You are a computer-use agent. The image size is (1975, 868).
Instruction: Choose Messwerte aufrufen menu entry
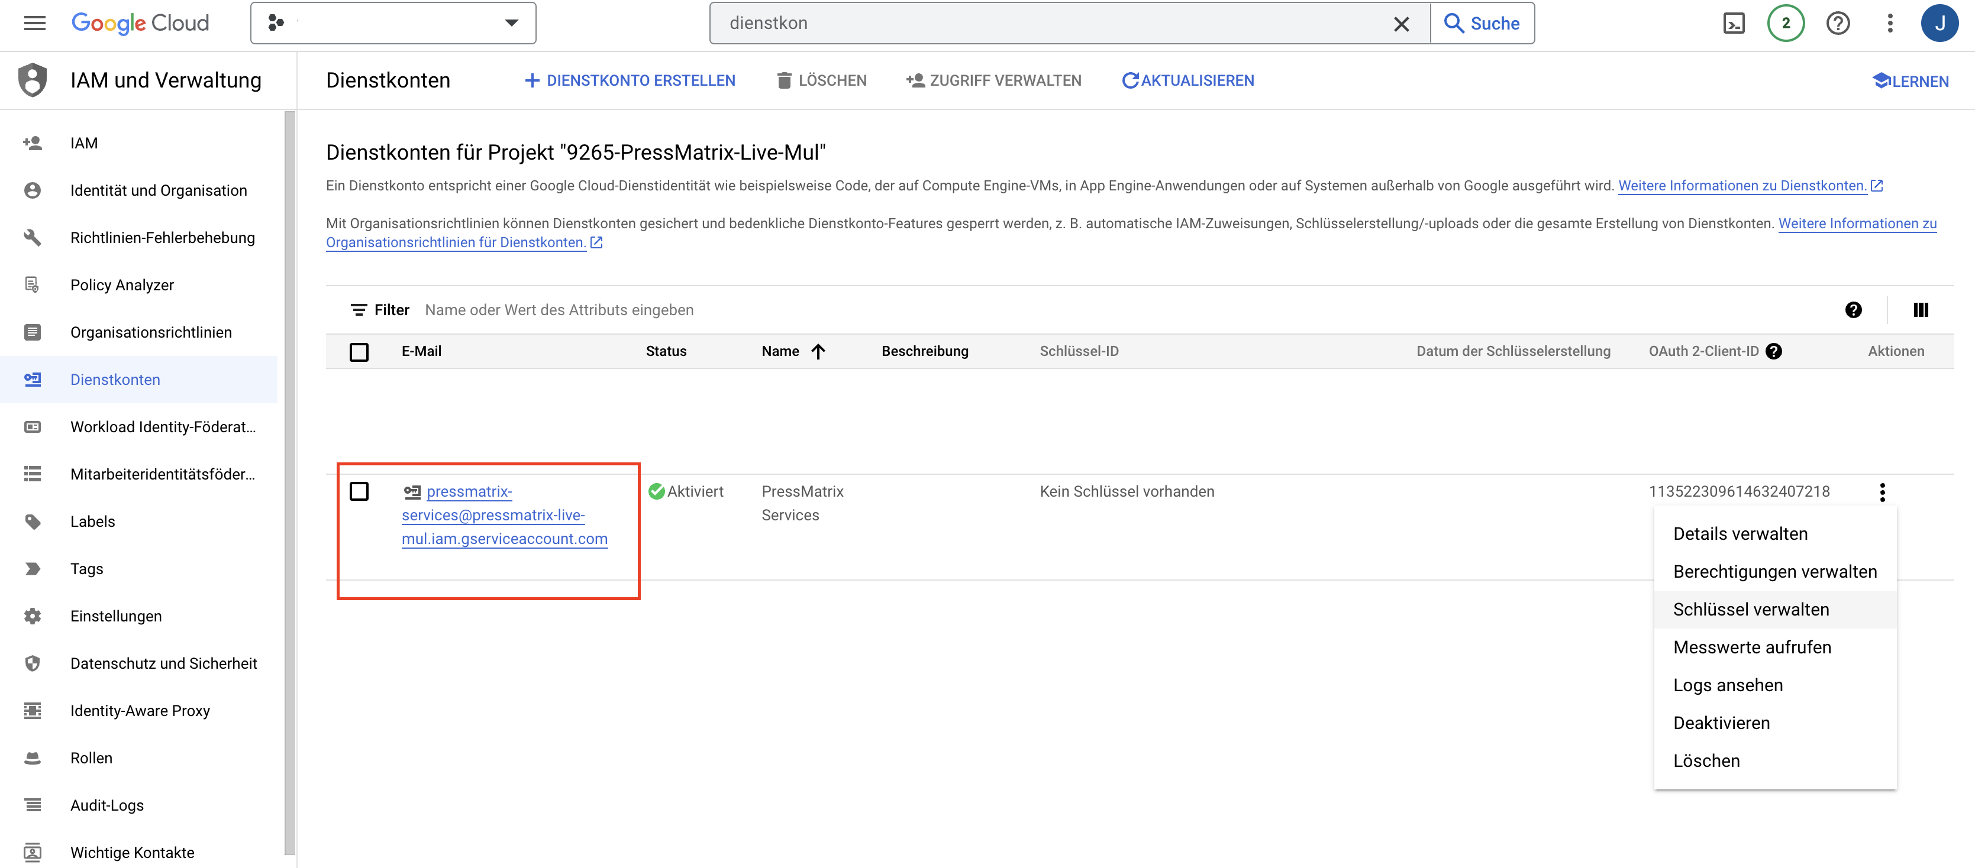pos(1775,648)
